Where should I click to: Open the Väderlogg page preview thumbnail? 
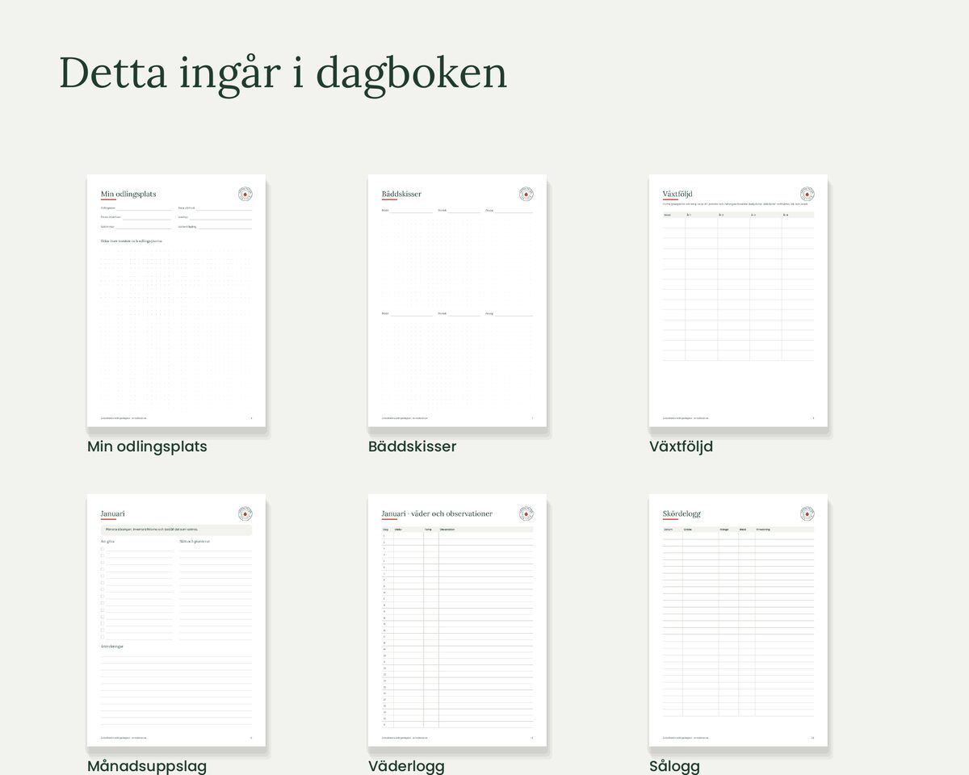point(457,620)
